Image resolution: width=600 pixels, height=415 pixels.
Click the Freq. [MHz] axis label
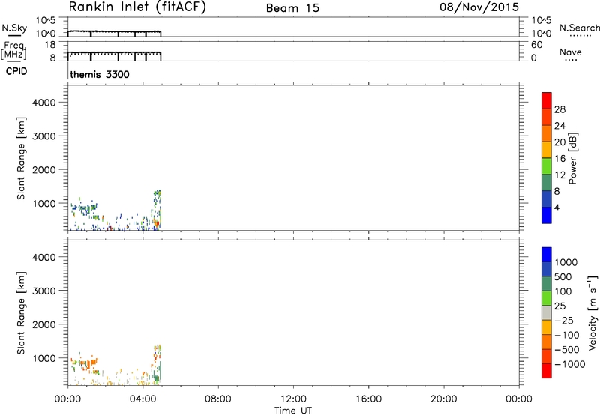13,50
